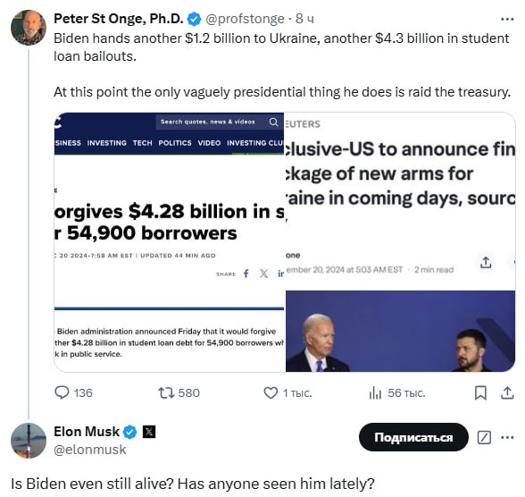Retweet Peter St Onge's post
Viewport: 525px width, 497px height.
point(179,392)
